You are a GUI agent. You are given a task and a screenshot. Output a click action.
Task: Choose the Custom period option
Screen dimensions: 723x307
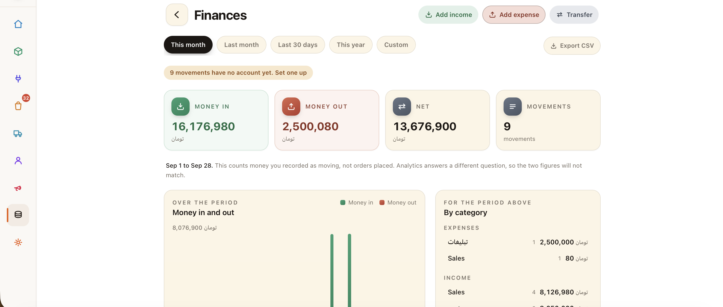point(396,45)
